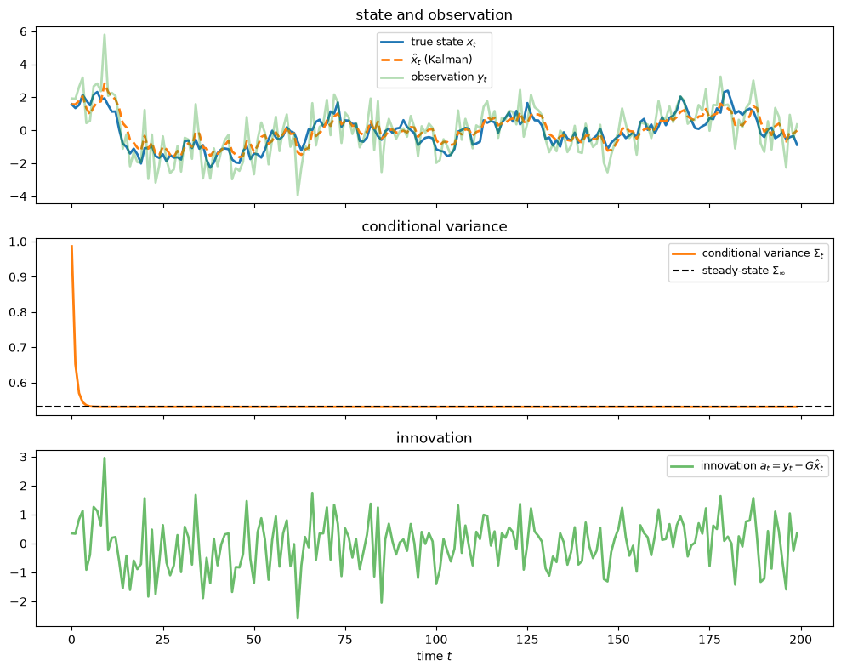
Task: Click x-axis tick label "50"
Action: tap(253, 640)
